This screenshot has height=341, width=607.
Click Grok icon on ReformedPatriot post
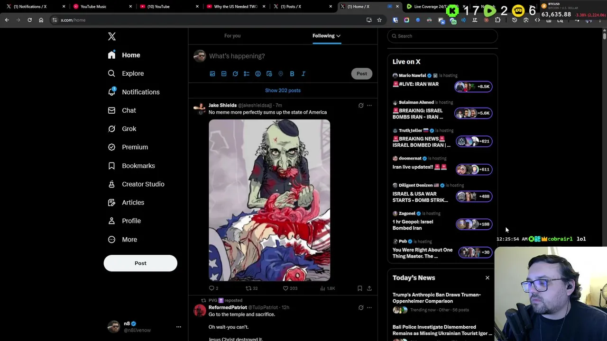coord(361,307)
